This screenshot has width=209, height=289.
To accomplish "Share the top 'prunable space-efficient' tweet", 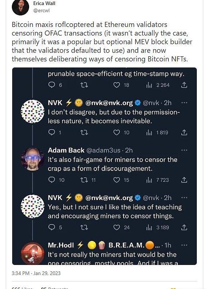I will point(184,85).
